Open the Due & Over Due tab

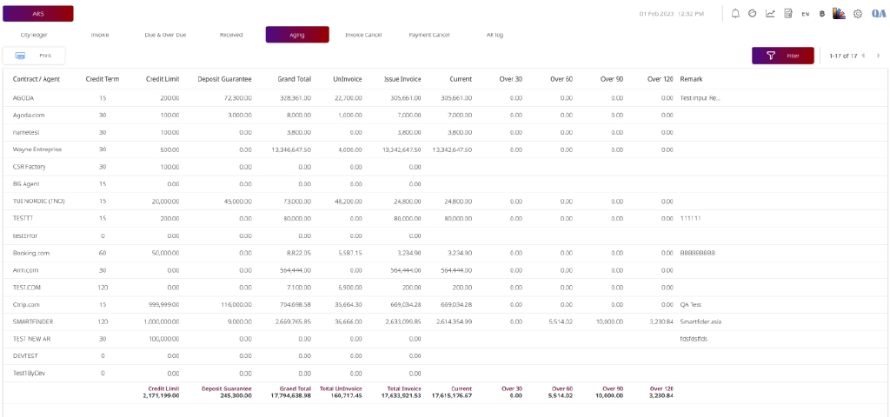[x=165, y=35]
